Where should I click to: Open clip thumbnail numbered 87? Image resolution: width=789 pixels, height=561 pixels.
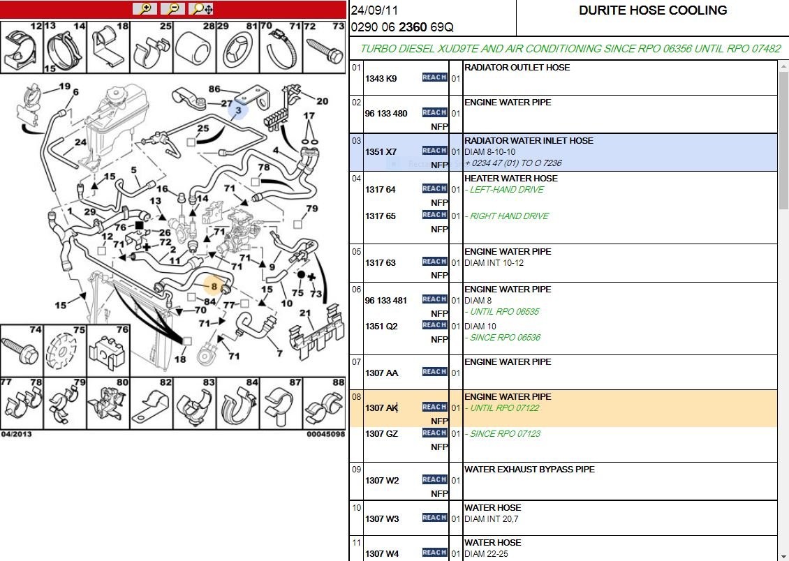[281, 403]
